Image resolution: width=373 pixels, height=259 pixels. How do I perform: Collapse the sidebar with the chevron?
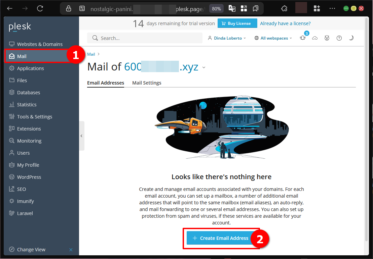(81, 136)
